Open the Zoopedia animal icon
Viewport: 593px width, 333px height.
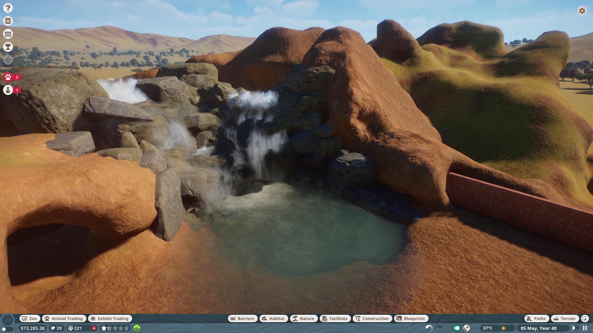[8, 21]
